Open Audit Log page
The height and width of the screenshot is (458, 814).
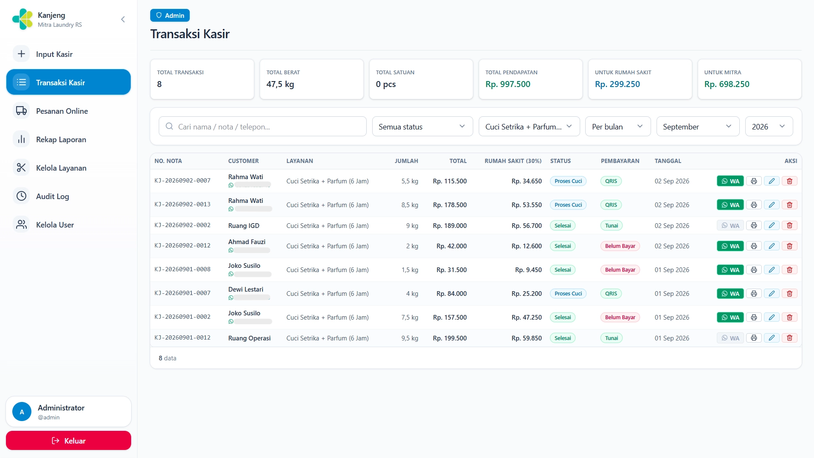[68, 196]
